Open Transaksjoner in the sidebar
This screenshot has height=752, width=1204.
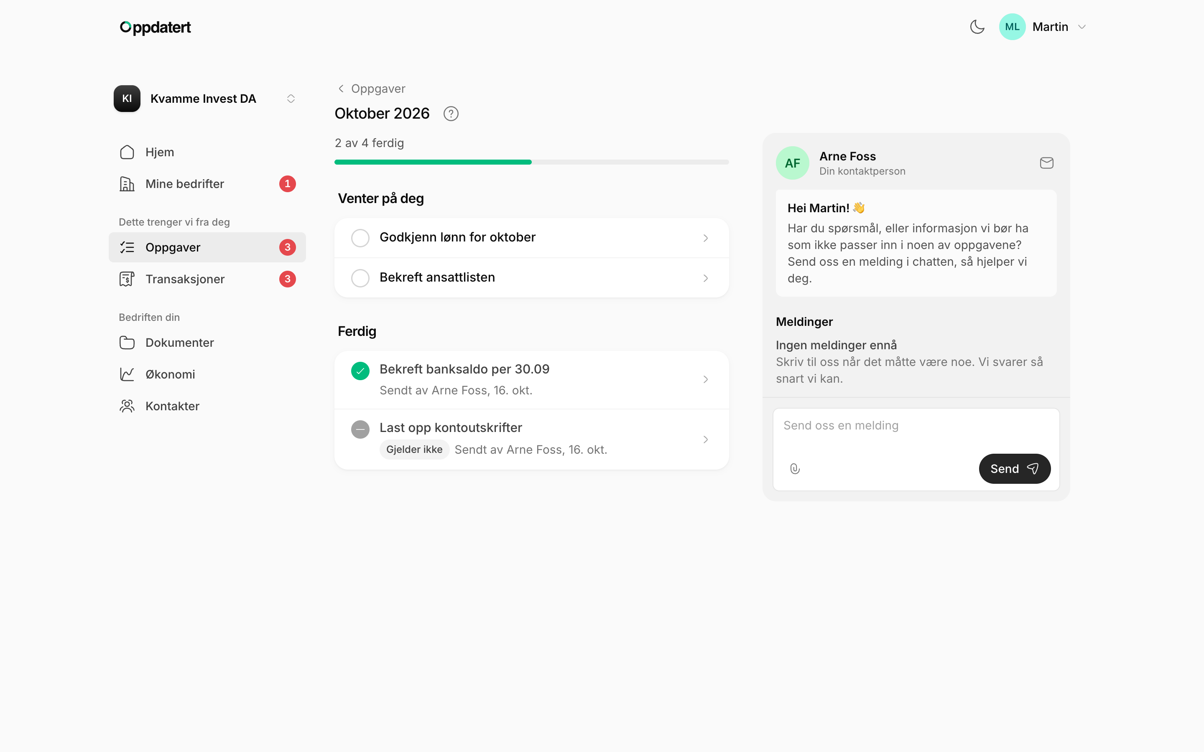pyautogui.click(x=207, y=279)
